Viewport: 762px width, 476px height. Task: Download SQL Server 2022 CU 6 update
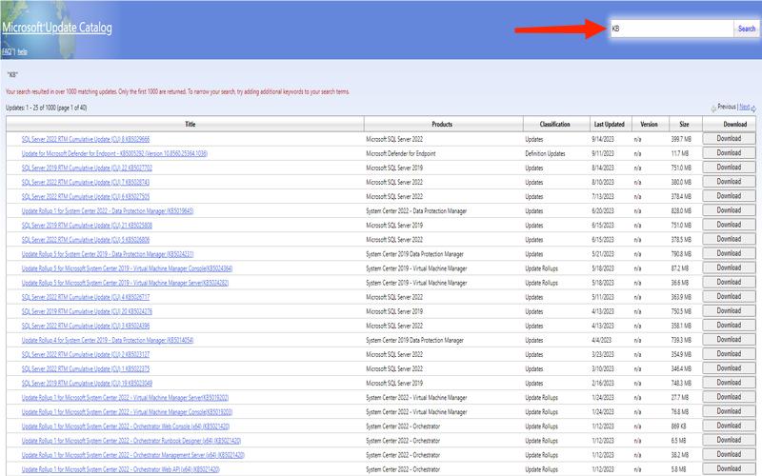click(729, 196)
